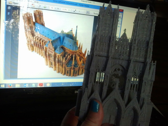
Task: Click the page number input field
Action: click(x=52, y=8)
